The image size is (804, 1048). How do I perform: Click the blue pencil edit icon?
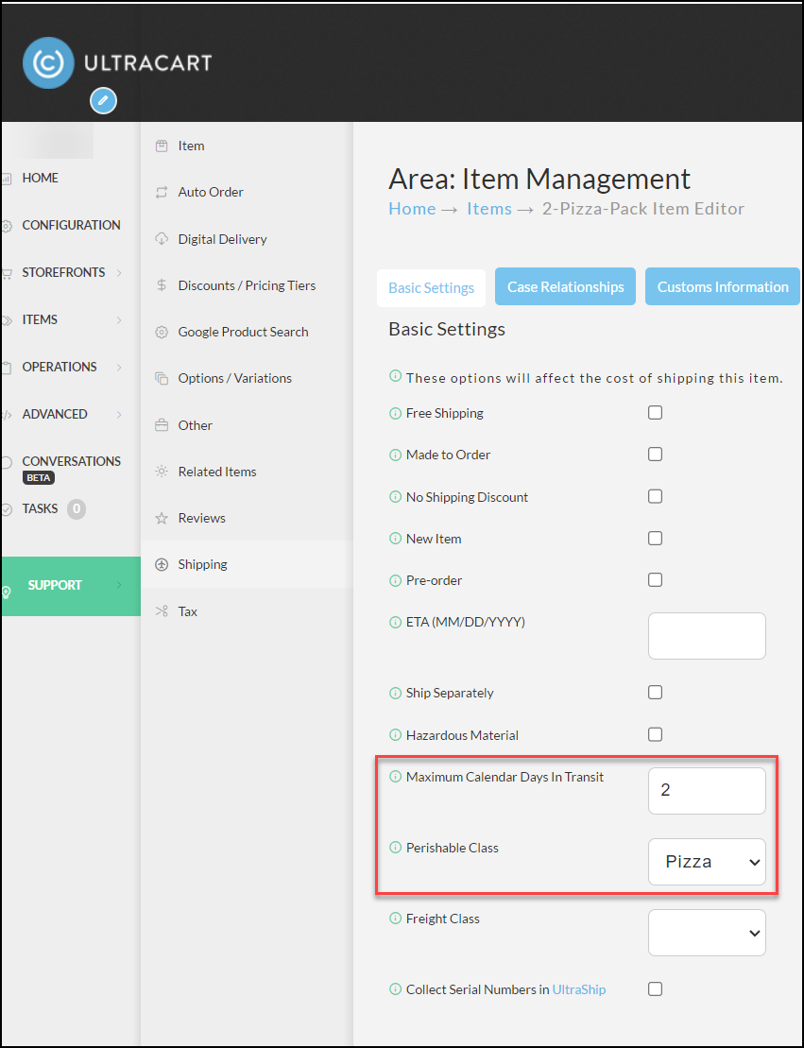coord(104,101)
